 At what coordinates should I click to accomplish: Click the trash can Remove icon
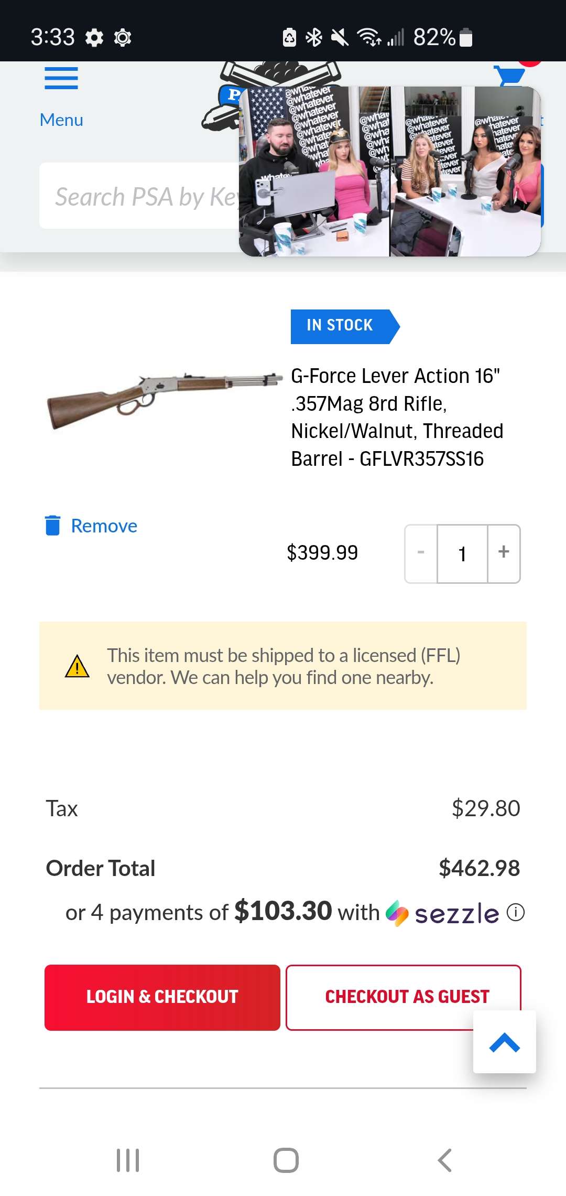(x=52, y=525)
